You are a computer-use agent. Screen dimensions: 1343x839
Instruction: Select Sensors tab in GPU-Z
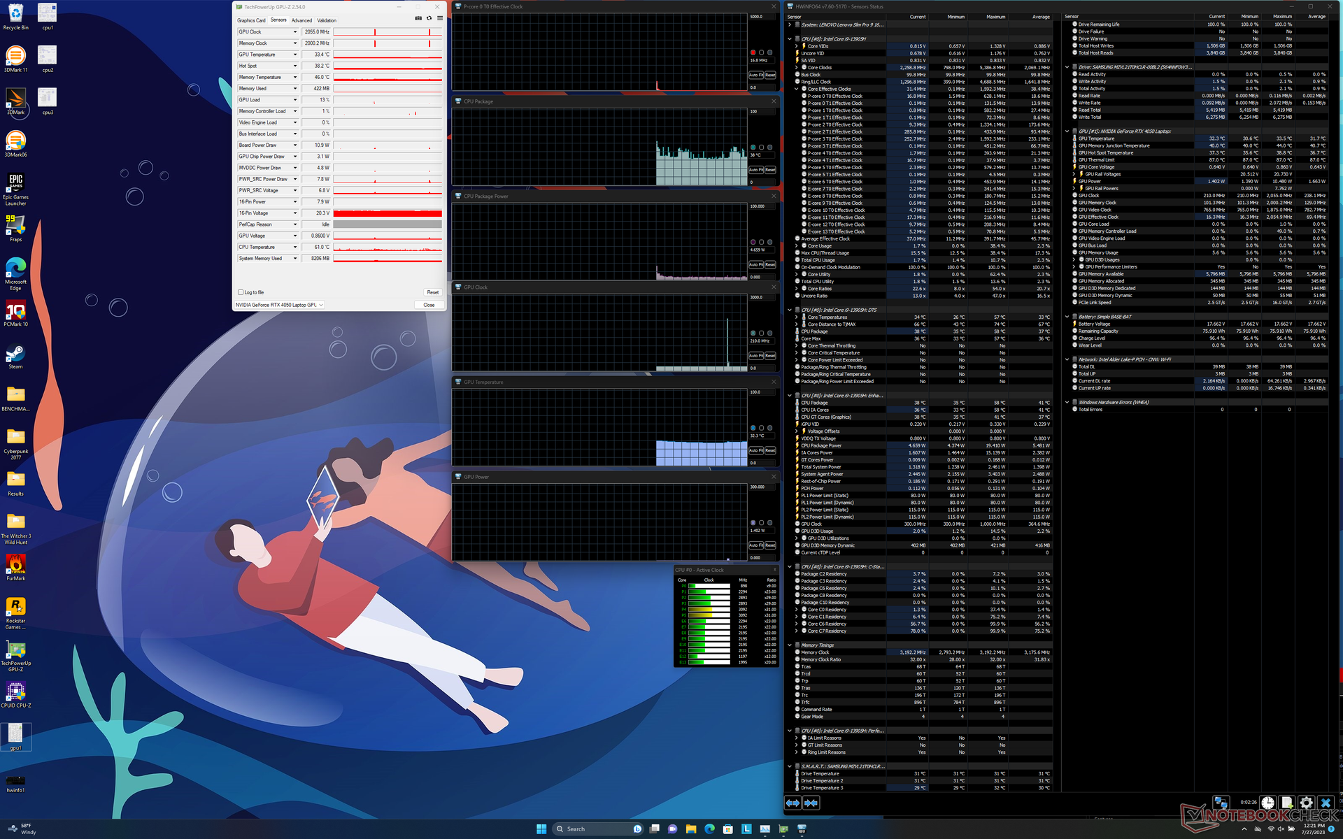click(x=278, y=20)
